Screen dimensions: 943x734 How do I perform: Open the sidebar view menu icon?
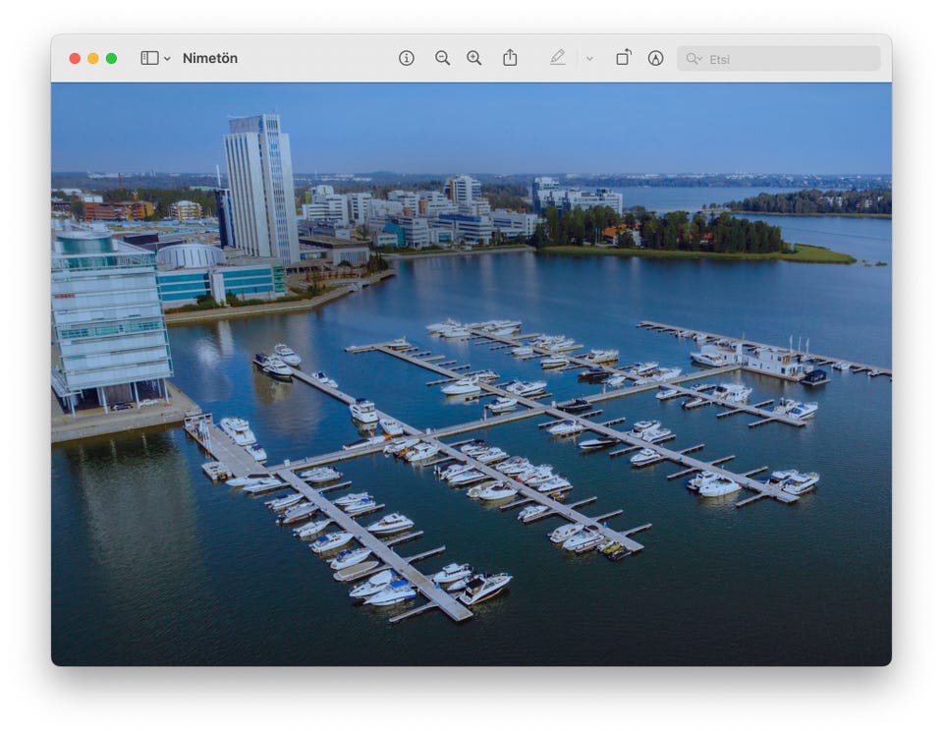point(149,58)
